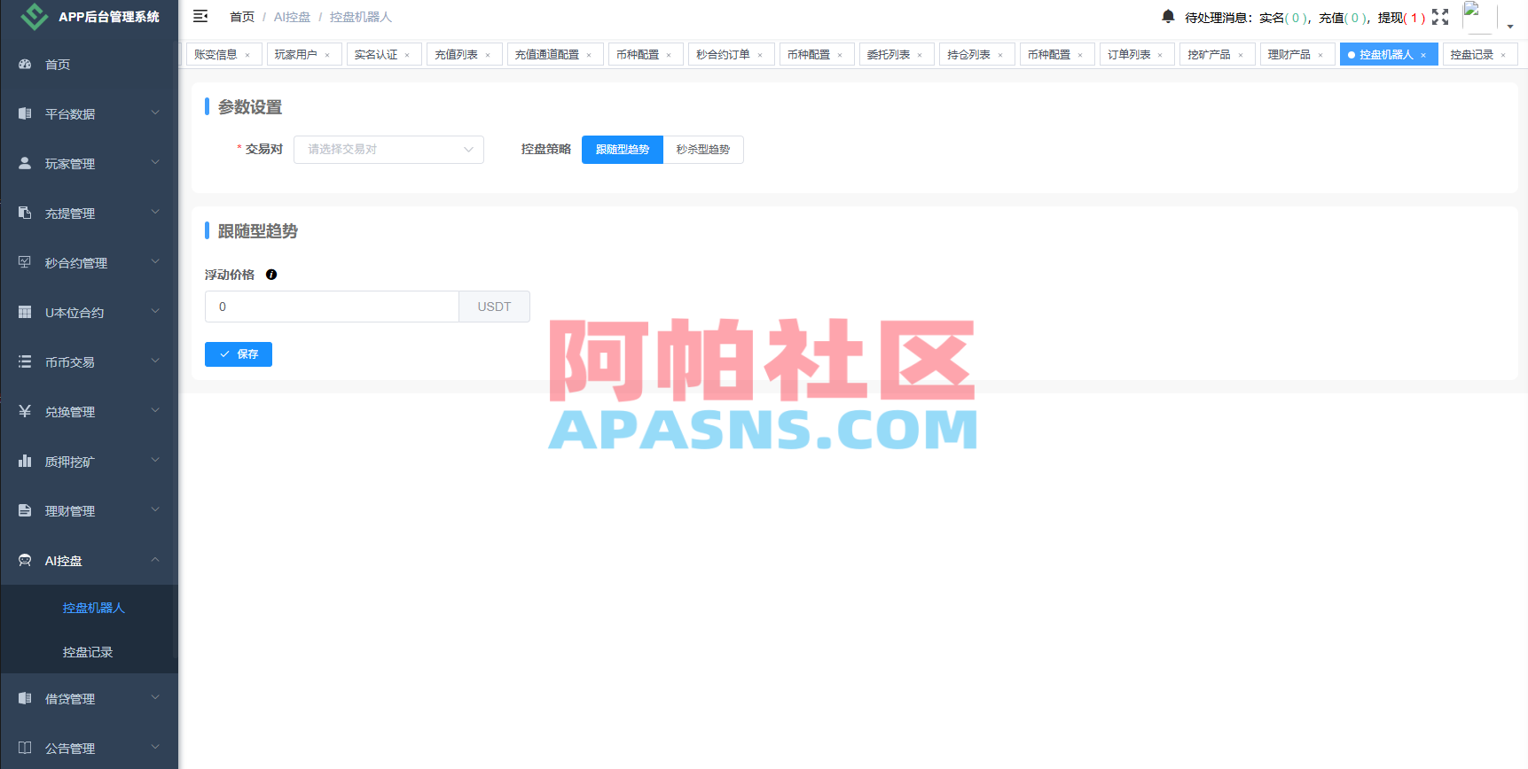This screenshot has height=769, width=1528.
Task: Click the 质押挖矿 bar chart icon
Action: pos(25,461)
